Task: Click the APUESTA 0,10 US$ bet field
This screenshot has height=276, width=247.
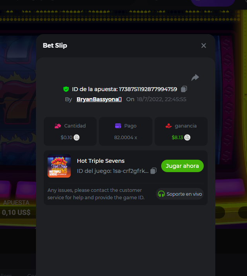Action: (16, 209)
